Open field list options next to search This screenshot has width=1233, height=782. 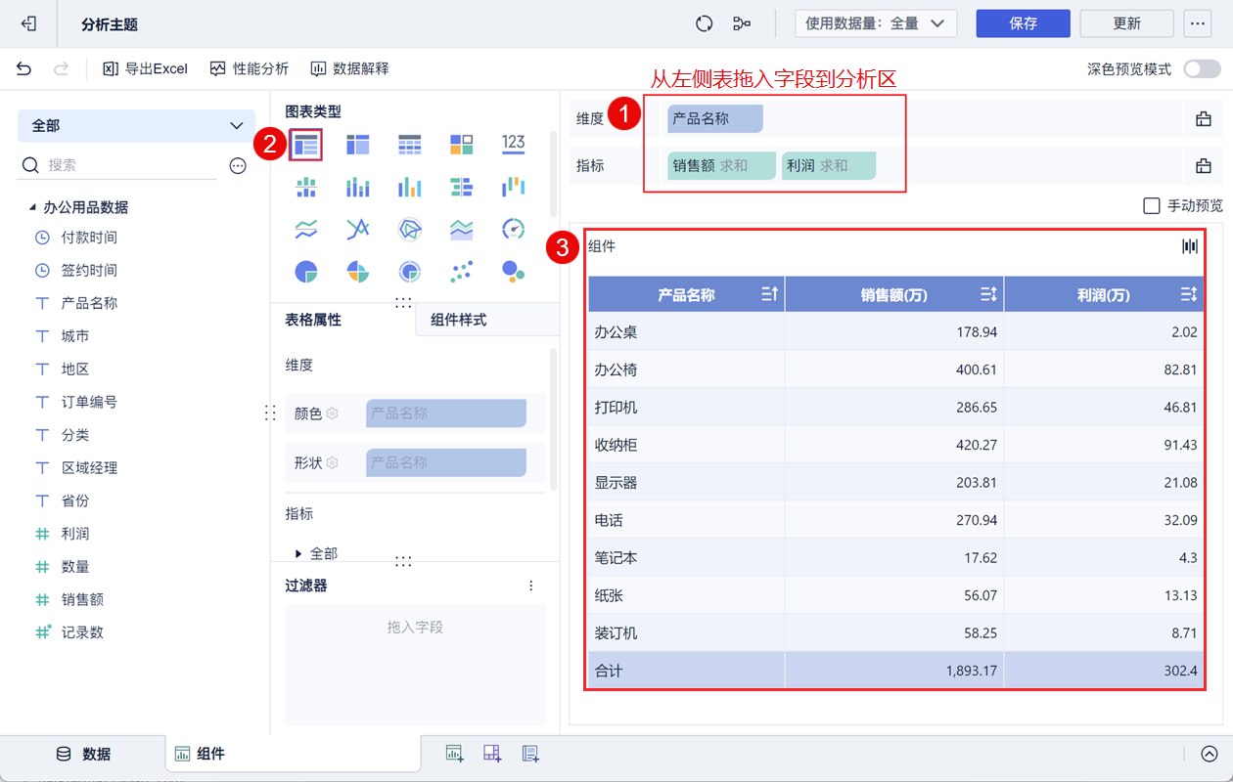pyautogui.click(x=238, y=166)
